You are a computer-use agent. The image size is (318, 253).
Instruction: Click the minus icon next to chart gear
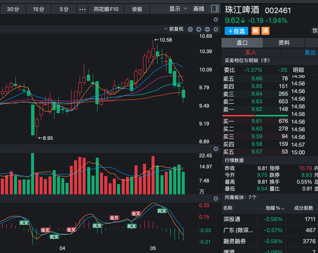(207, 29)
